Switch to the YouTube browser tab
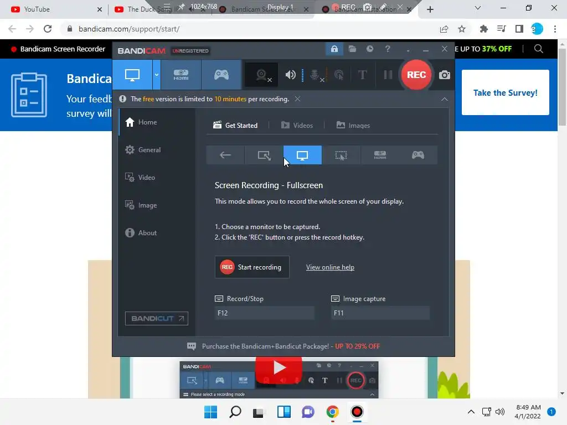The height and width of the screenshot is (425, 567). coord(56,9)
